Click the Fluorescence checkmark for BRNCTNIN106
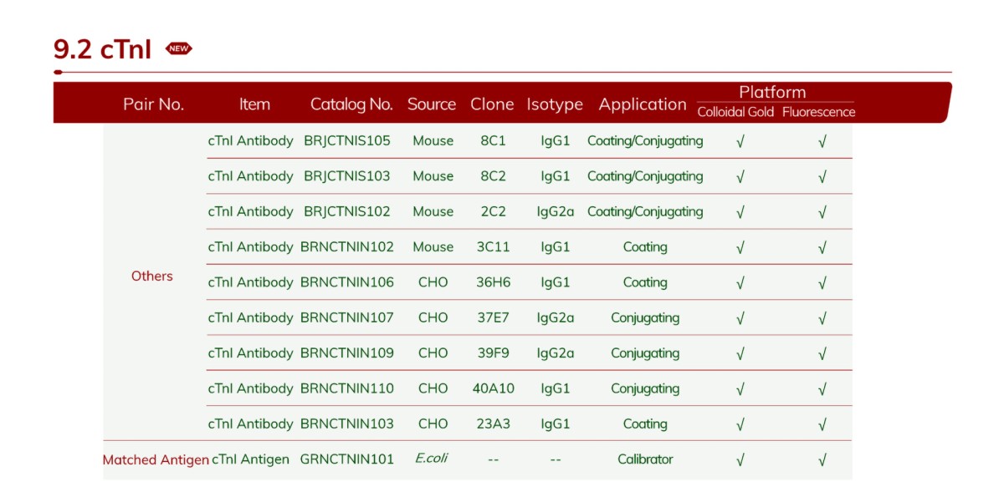 point(822,282)
